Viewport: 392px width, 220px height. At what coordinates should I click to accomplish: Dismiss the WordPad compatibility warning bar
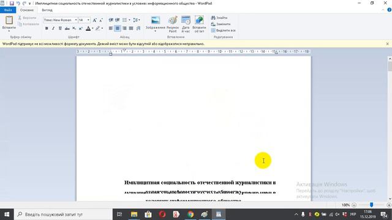click(x=388, y=43)
